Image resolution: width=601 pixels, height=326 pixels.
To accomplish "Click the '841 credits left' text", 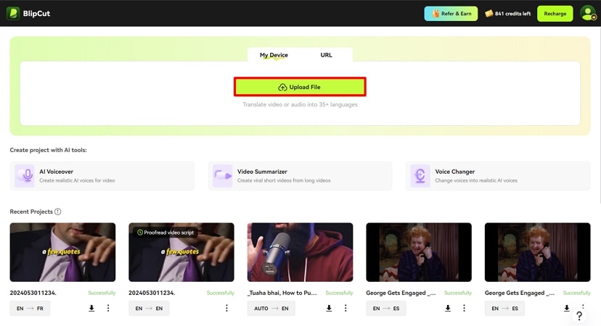I will tap(513, 14).
